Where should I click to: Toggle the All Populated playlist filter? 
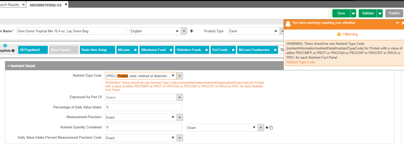pyautogui.click(x=33, y=50)
